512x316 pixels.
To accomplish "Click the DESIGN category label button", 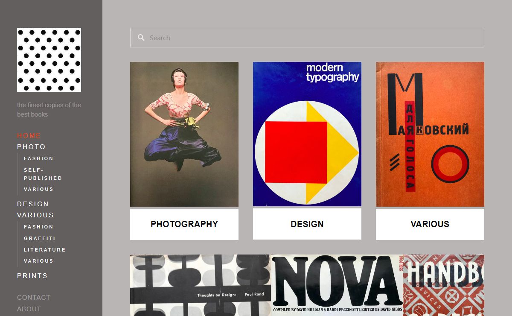I will point(307,224).
